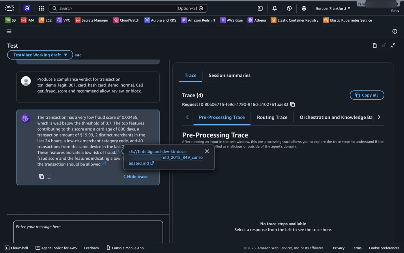
Task: Open citation [1] in the agent response
Action: [118, 151]
